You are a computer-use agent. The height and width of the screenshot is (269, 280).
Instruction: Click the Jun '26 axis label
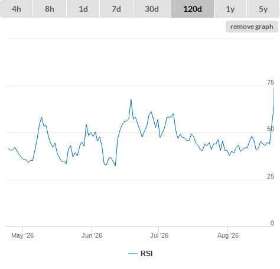pos(92,235)
